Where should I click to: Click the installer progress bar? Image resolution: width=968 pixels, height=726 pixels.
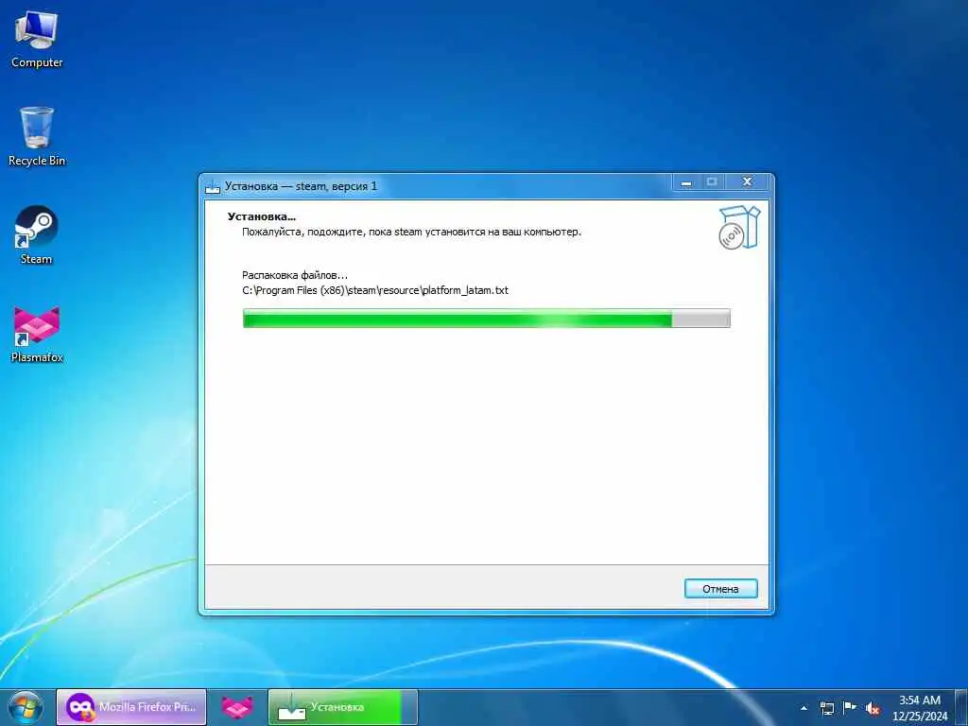(x=487, y=319)
